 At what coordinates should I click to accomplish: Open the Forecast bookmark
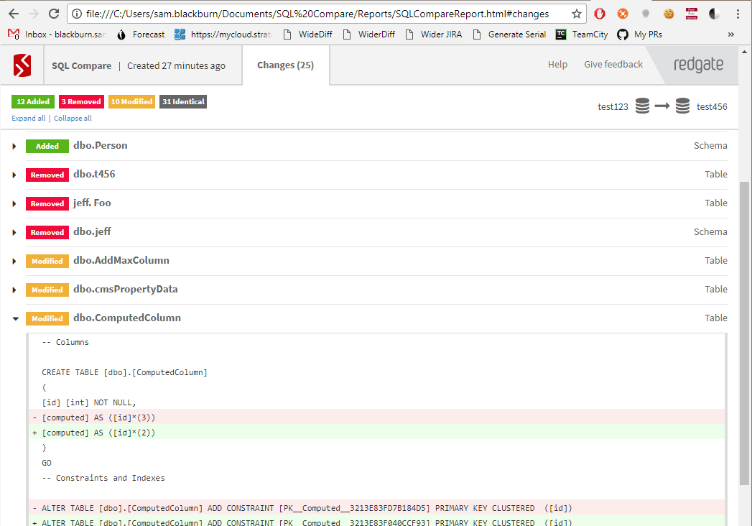pos(141,34)
